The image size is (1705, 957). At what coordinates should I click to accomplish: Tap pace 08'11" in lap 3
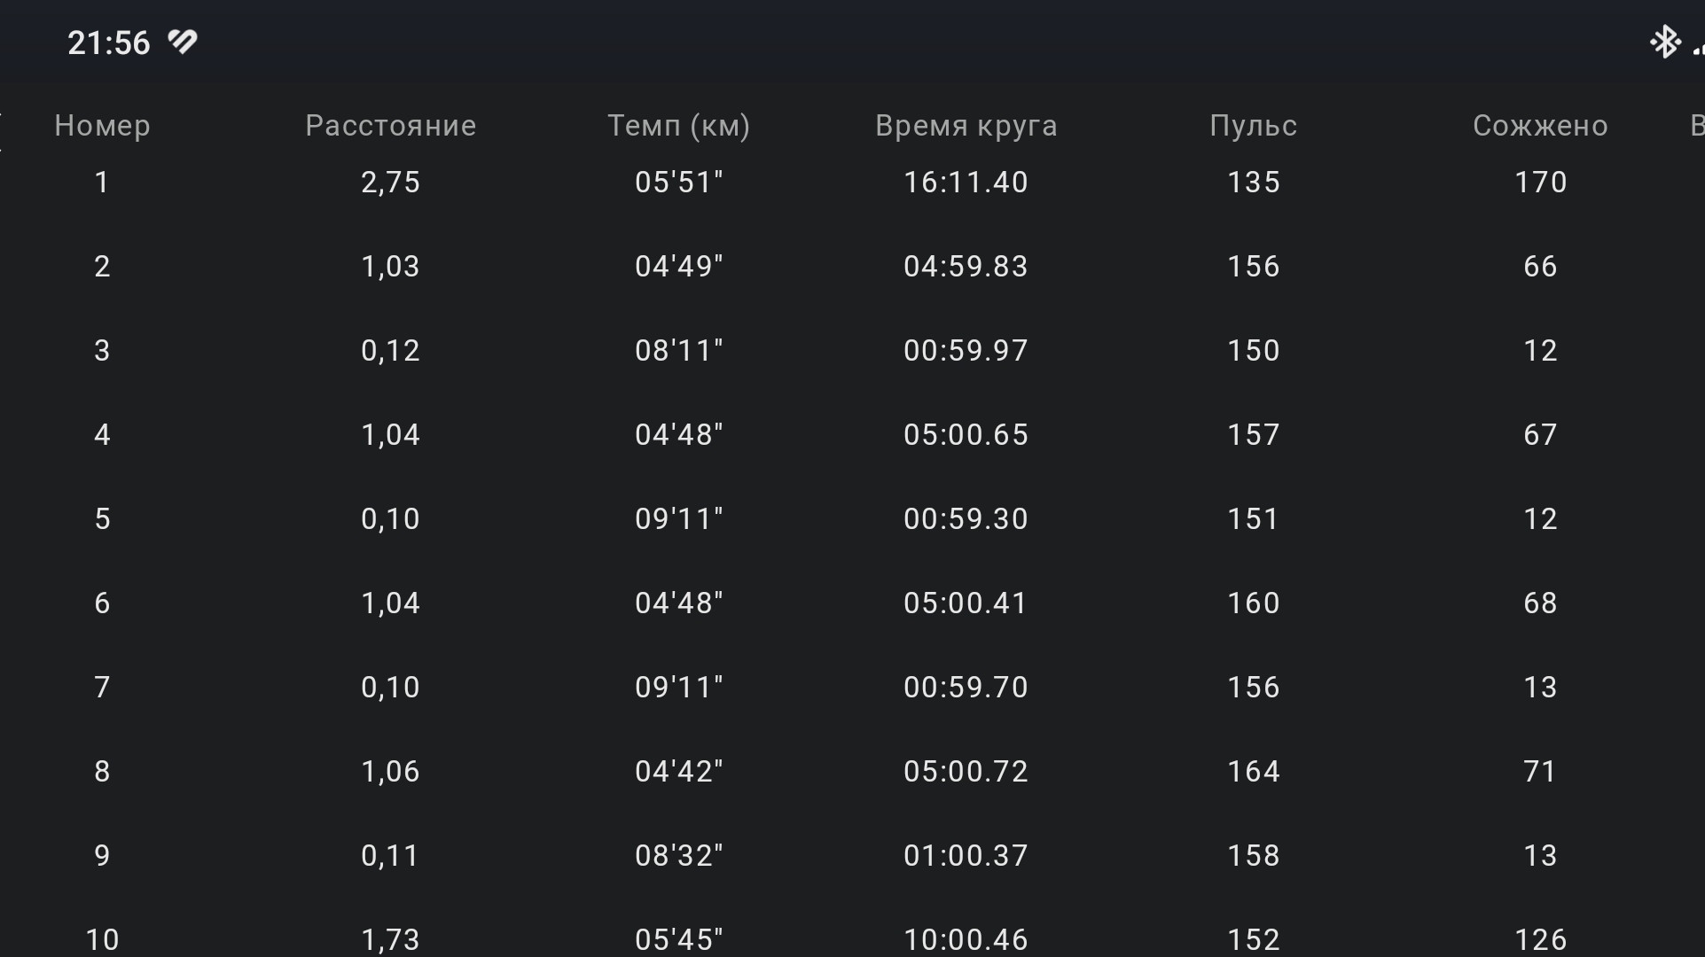click(678, 351)
